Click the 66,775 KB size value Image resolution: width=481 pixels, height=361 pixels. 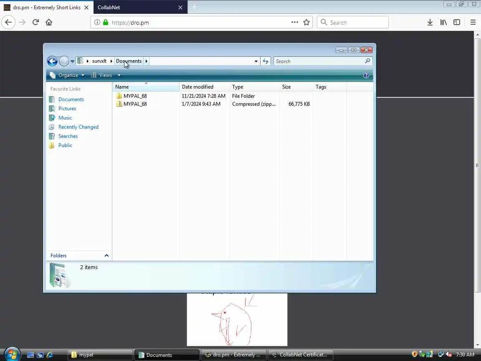pyautogui.click(x=299, y=104)
